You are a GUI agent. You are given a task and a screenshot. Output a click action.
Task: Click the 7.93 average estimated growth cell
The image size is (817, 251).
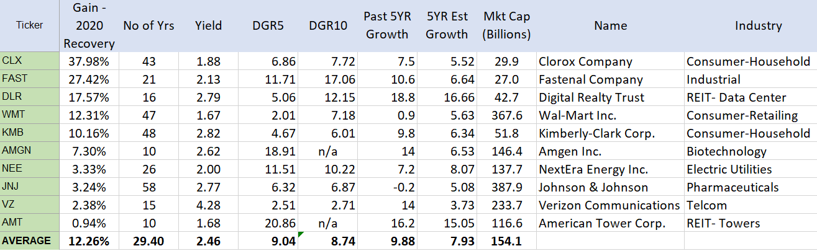click(x=448, y=241)
